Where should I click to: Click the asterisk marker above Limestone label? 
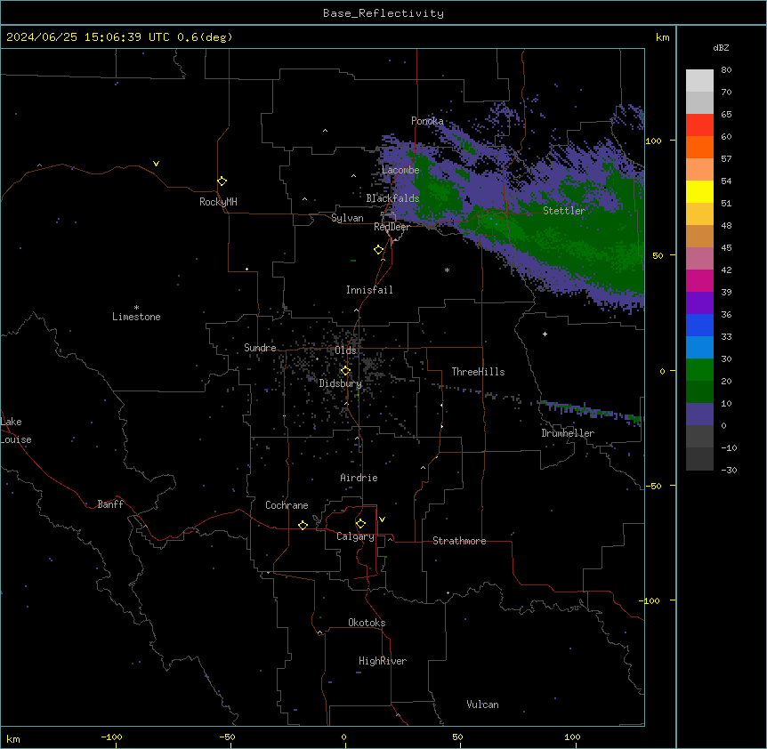[x=136, y=308]
